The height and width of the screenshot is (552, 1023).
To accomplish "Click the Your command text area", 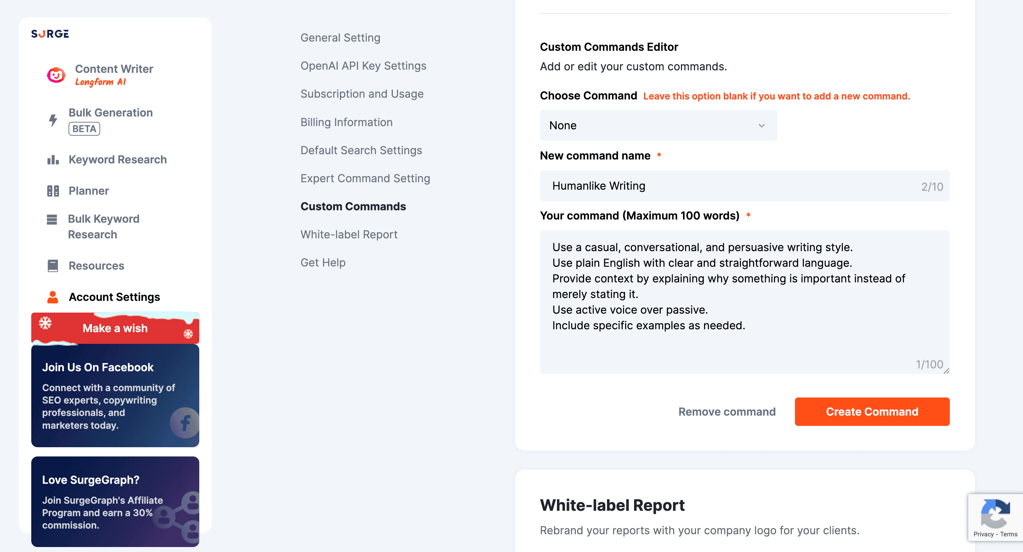I will tap(745, 301).
